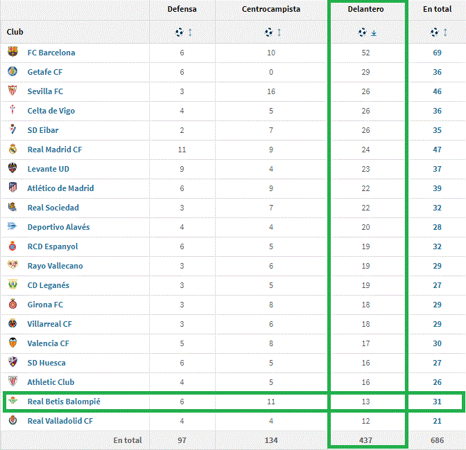Sort by Delantero goals column
Viewport: 466px width, 450px height.
coord(367,33)
